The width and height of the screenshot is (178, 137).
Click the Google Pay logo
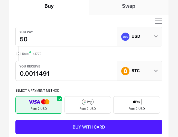(x=88, y=102)
